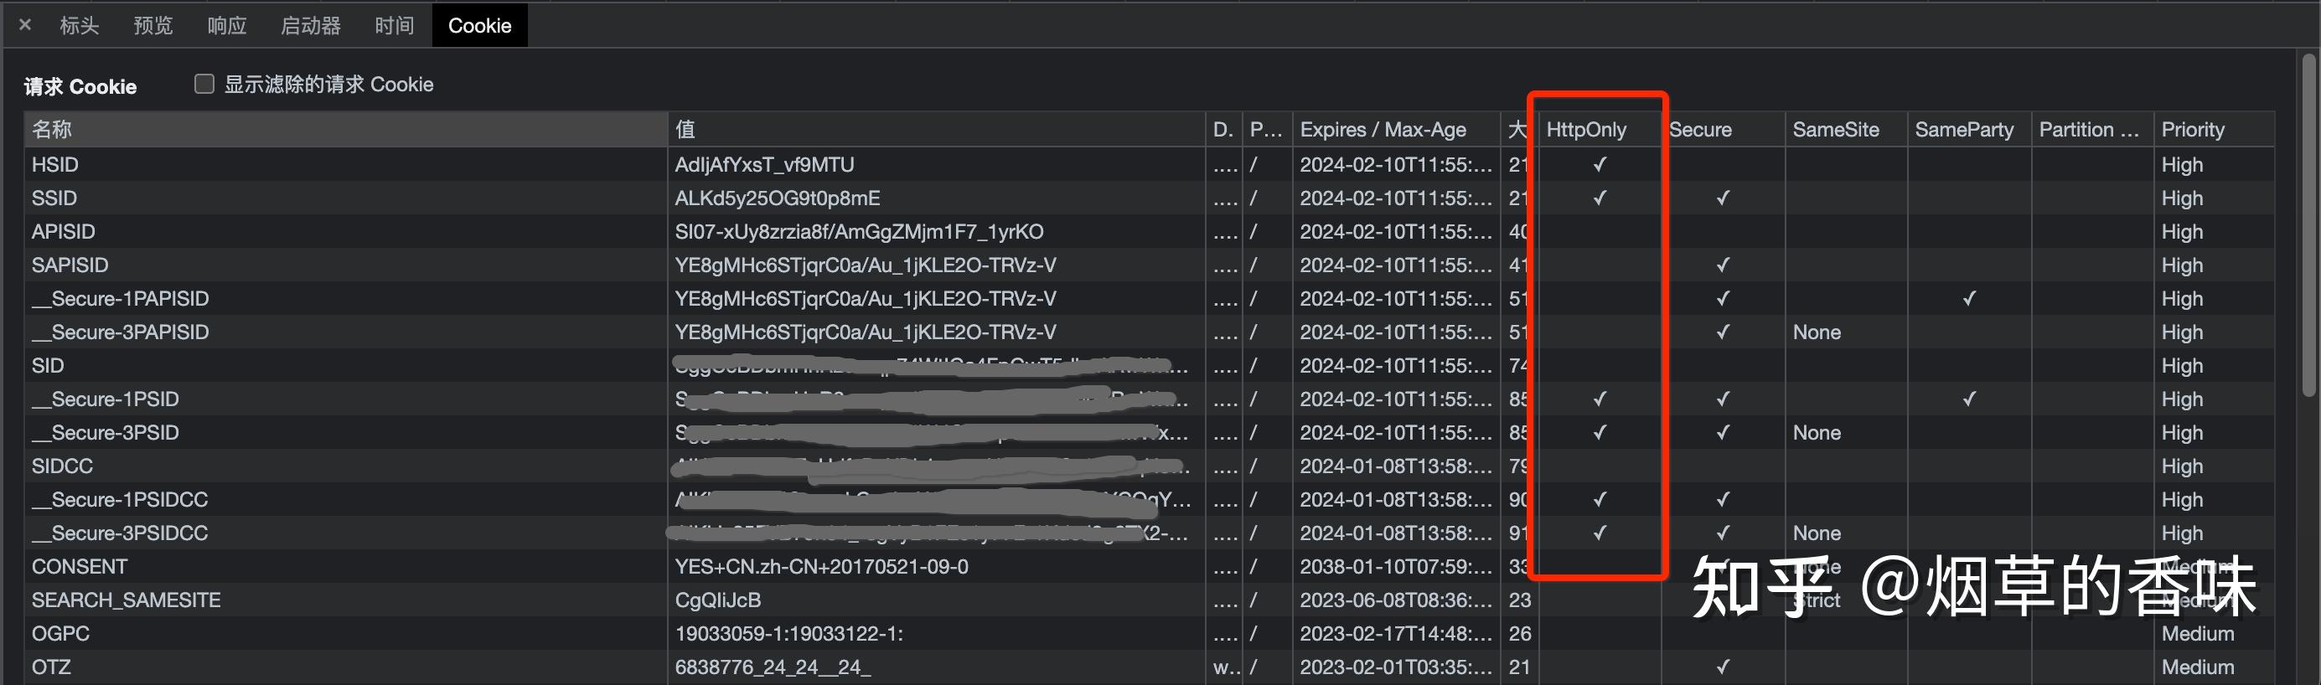Select the OTZ cookie row
This screenshot has height=685, width=2321.
coord(51,667)
